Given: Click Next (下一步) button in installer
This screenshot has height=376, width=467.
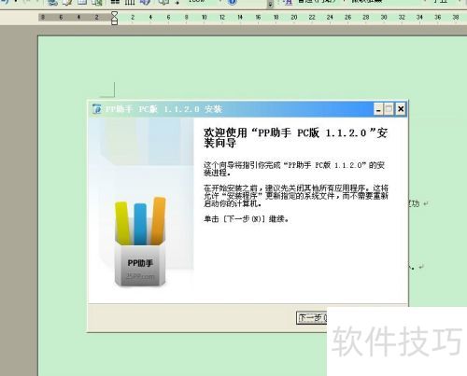Looking at the screenshot, I should pos(312,318).
